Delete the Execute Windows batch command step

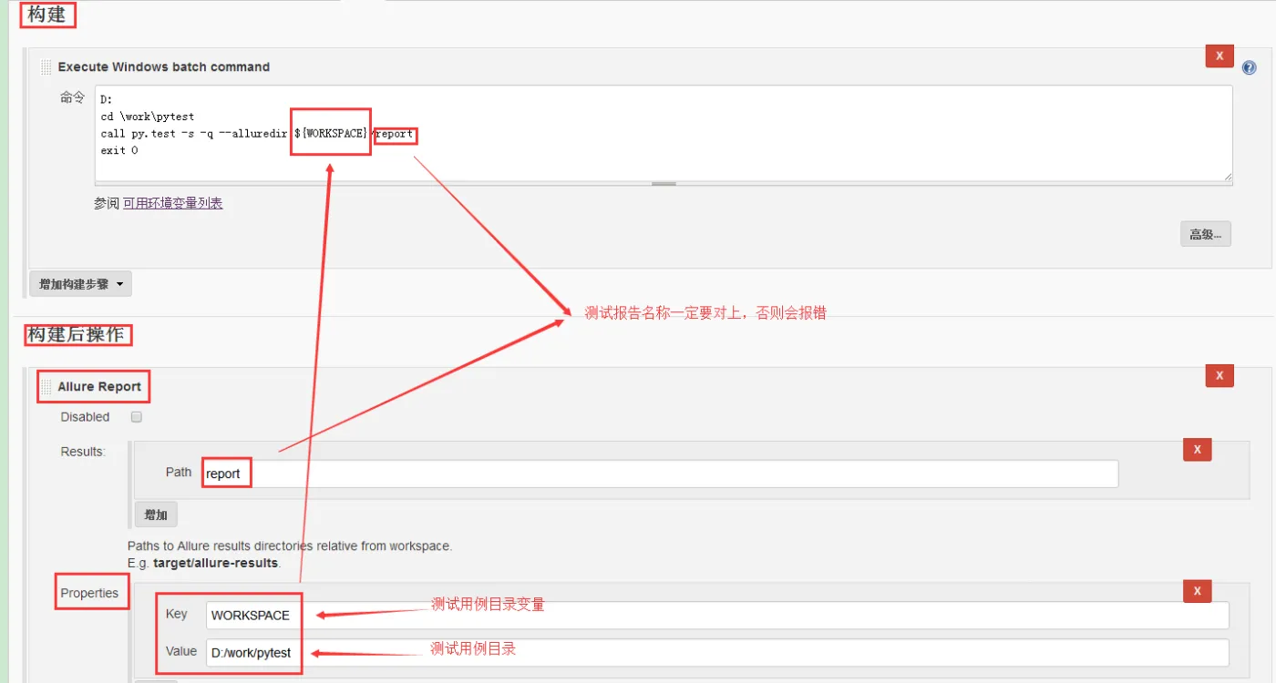click(x=1219, y=56)
